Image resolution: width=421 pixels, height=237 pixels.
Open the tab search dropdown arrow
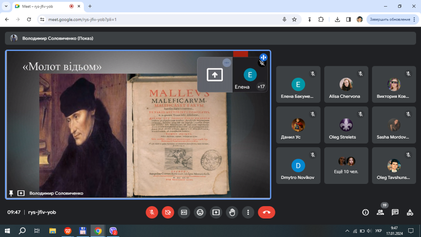6,6
